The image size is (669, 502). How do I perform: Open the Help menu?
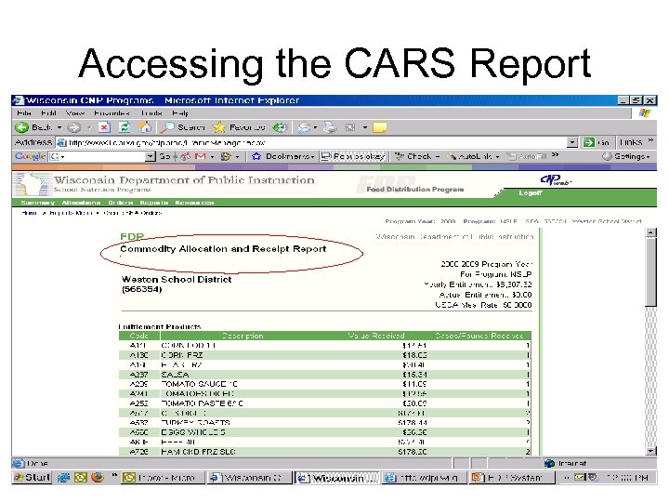[180, 113]
